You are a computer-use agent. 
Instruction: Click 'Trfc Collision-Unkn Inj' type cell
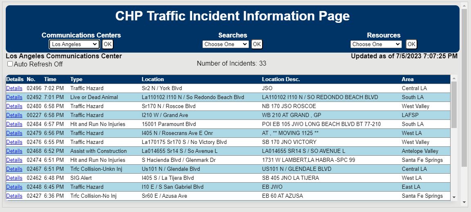click(x=96, y=169)
